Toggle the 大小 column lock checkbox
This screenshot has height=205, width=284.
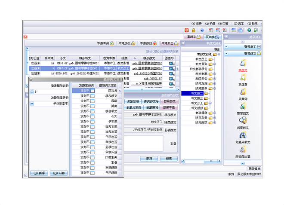(x=93, y=116)
